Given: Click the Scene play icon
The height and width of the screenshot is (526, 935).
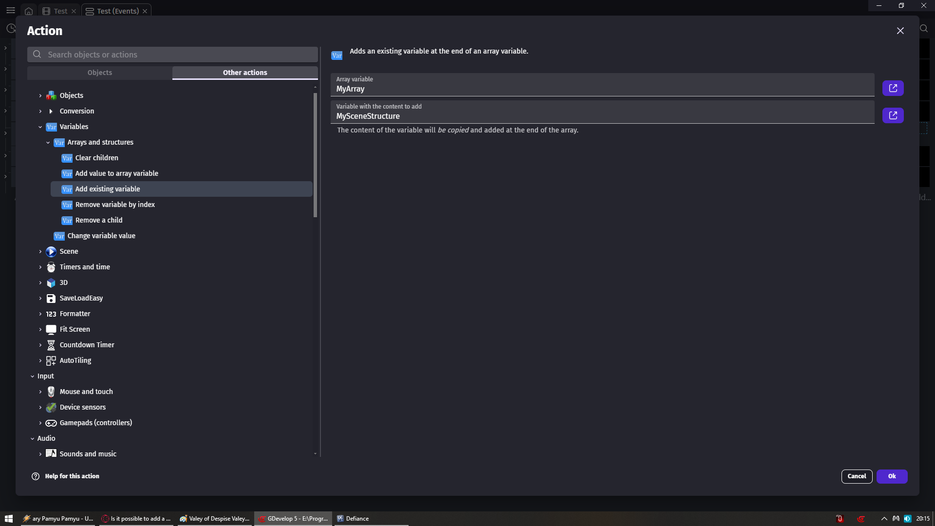Looking at the screenshot, I should coord(51,251).
